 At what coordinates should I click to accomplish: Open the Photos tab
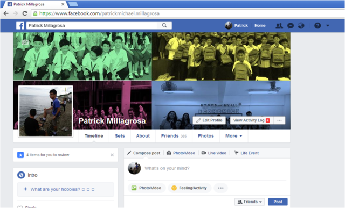coord(206,136)
